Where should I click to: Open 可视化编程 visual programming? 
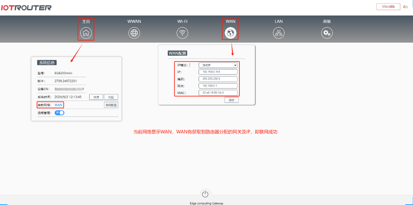click(x=388, y=6)
